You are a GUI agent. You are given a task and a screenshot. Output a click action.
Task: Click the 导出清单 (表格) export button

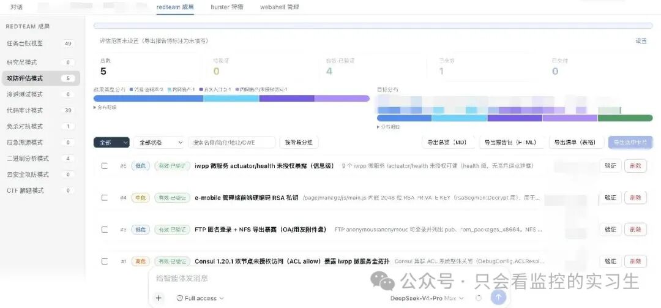pos(577,143)
